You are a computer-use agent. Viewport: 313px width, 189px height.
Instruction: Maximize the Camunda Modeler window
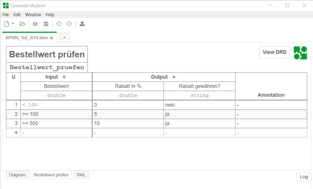pyautogui.click(x=287, y=5)
